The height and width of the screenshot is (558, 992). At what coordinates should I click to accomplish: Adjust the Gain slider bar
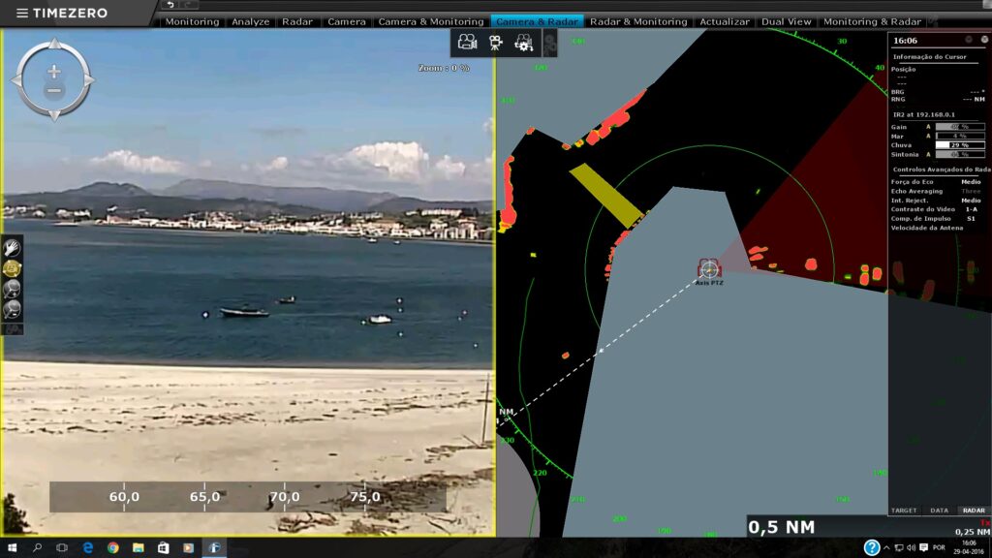960,127
